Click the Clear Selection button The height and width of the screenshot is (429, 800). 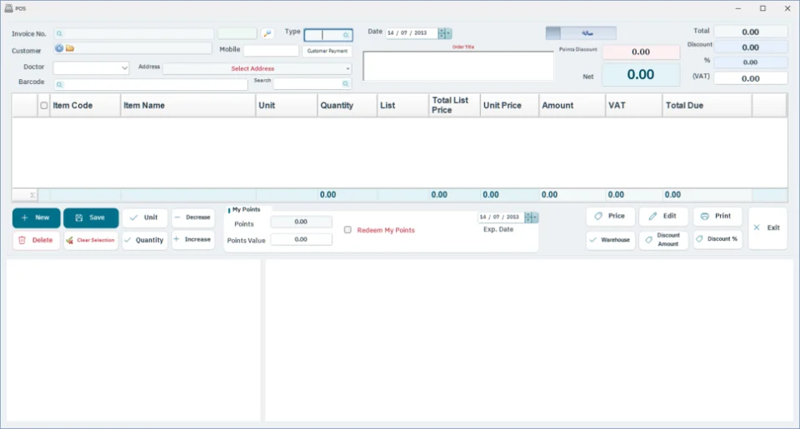(x=91, y=240)
